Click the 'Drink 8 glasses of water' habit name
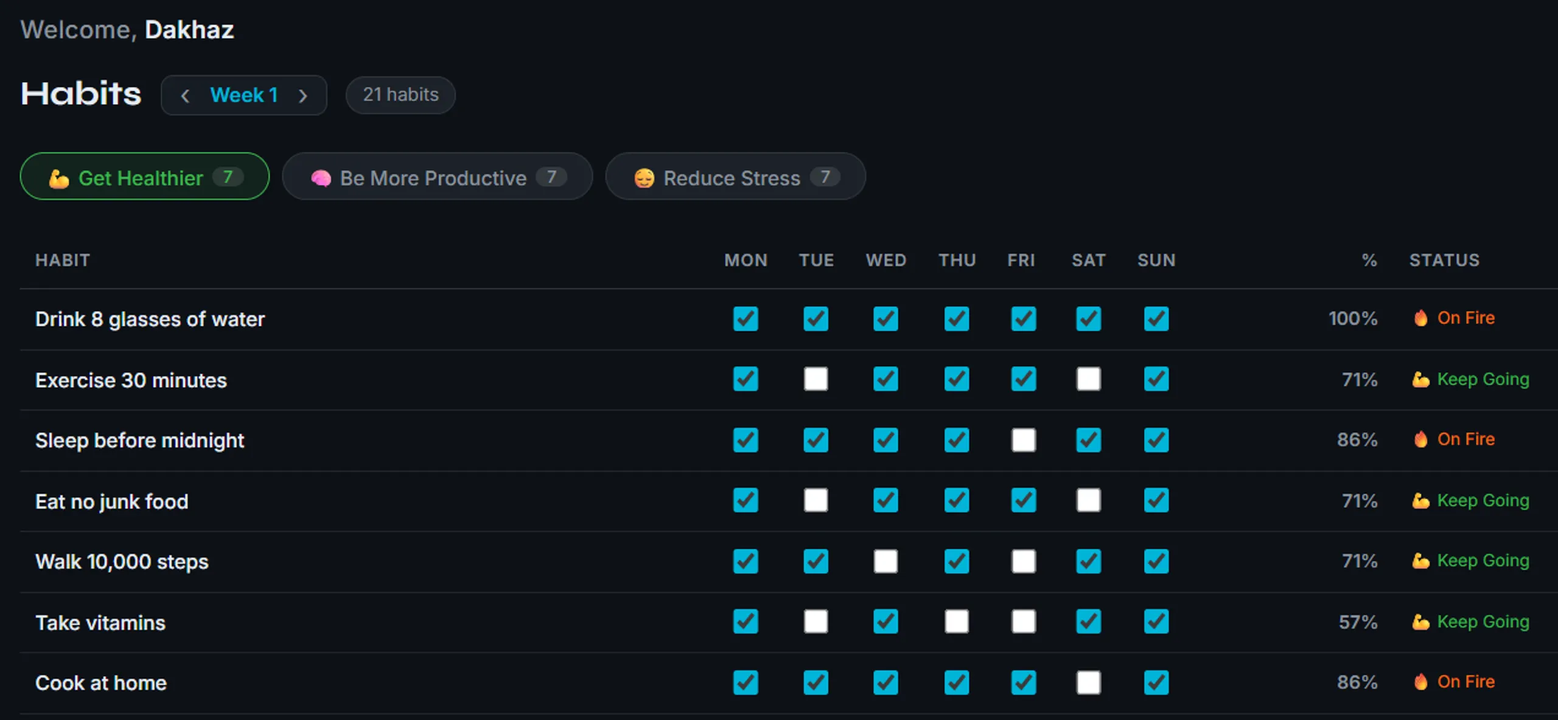This screenshot has width=1558, height=720. tap(150, 319)
